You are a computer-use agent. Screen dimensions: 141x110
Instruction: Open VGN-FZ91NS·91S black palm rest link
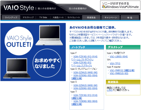(82, 64)
